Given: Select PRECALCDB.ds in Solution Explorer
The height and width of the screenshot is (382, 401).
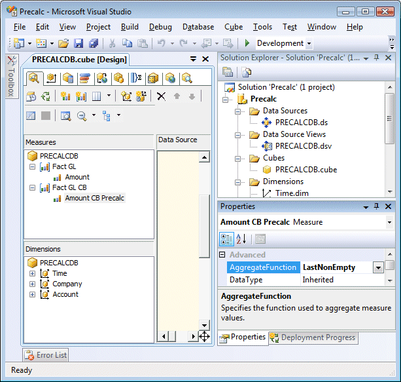Looking at the screenshot, I should pyautogui.click(x=302, y=123).
